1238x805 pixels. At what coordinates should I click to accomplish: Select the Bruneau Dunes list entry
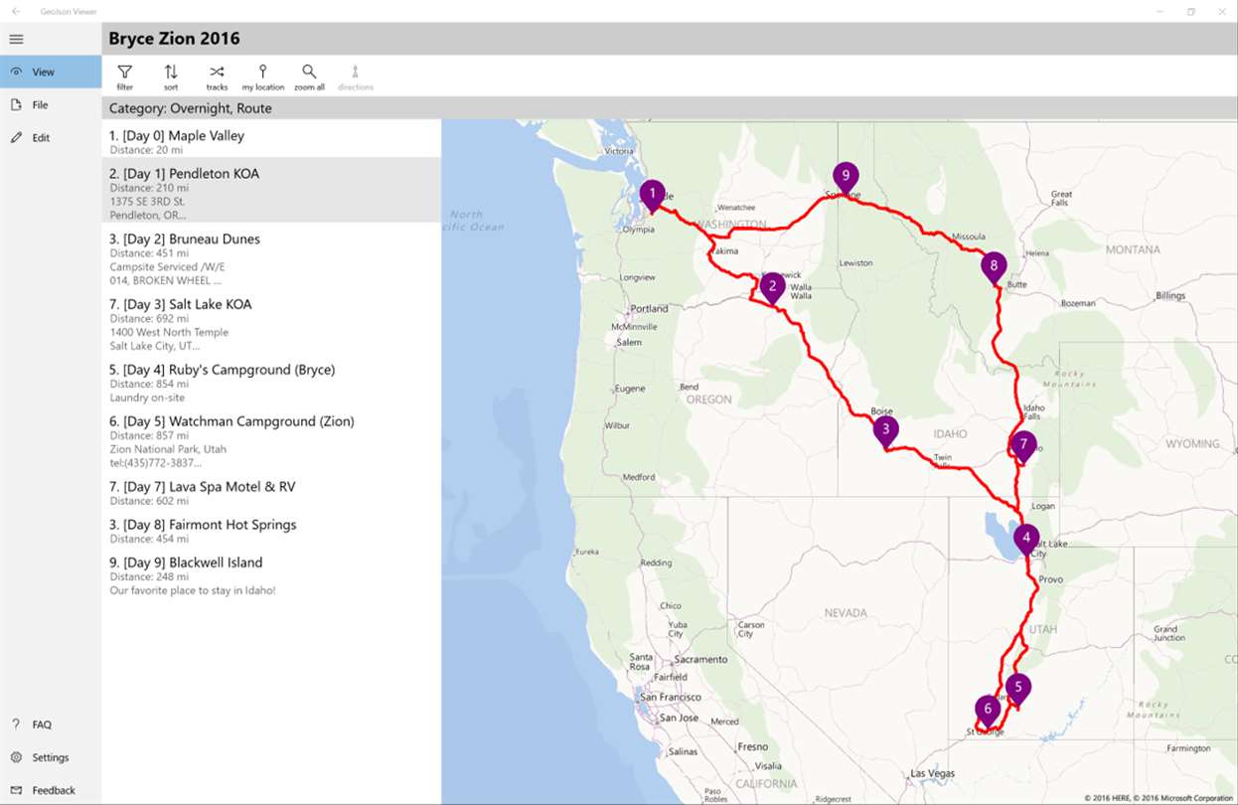pyautogui.click(x=185, y=240)
